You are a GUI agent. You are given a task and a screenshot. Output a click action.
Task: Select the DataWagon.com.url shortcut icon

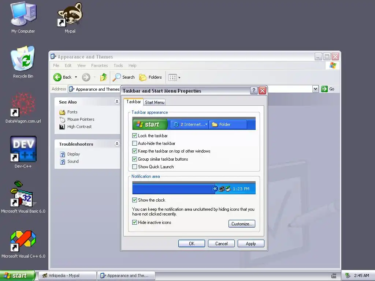(23, 105)
